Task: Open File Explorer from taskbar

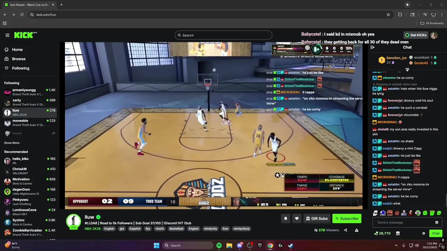Action: tap(229, 245)
